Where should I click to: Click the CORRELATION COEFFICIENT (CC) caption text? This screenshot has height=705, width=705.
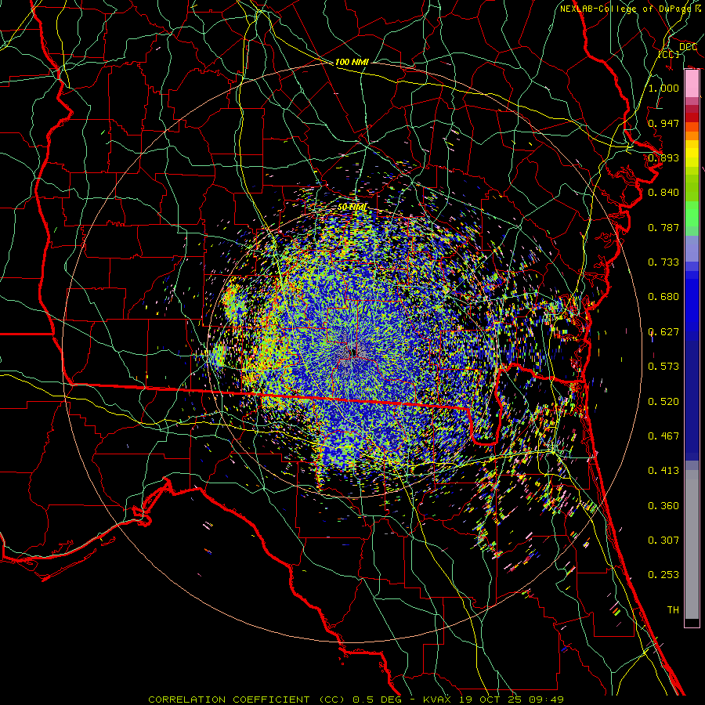coord(248,700)
